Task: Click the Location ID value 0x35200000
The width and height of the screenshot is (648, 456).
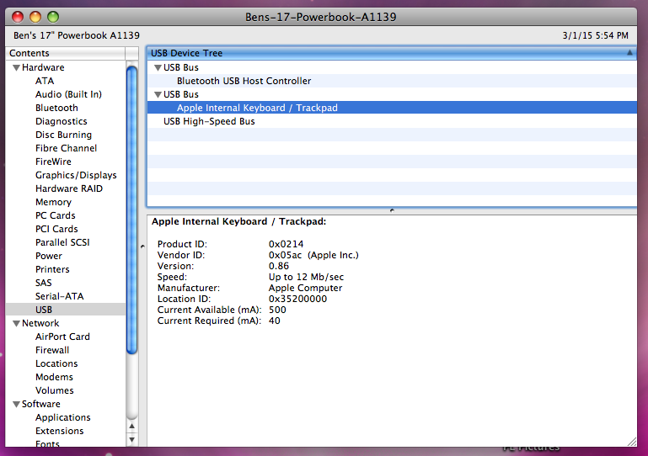Action: coord(297,299)
